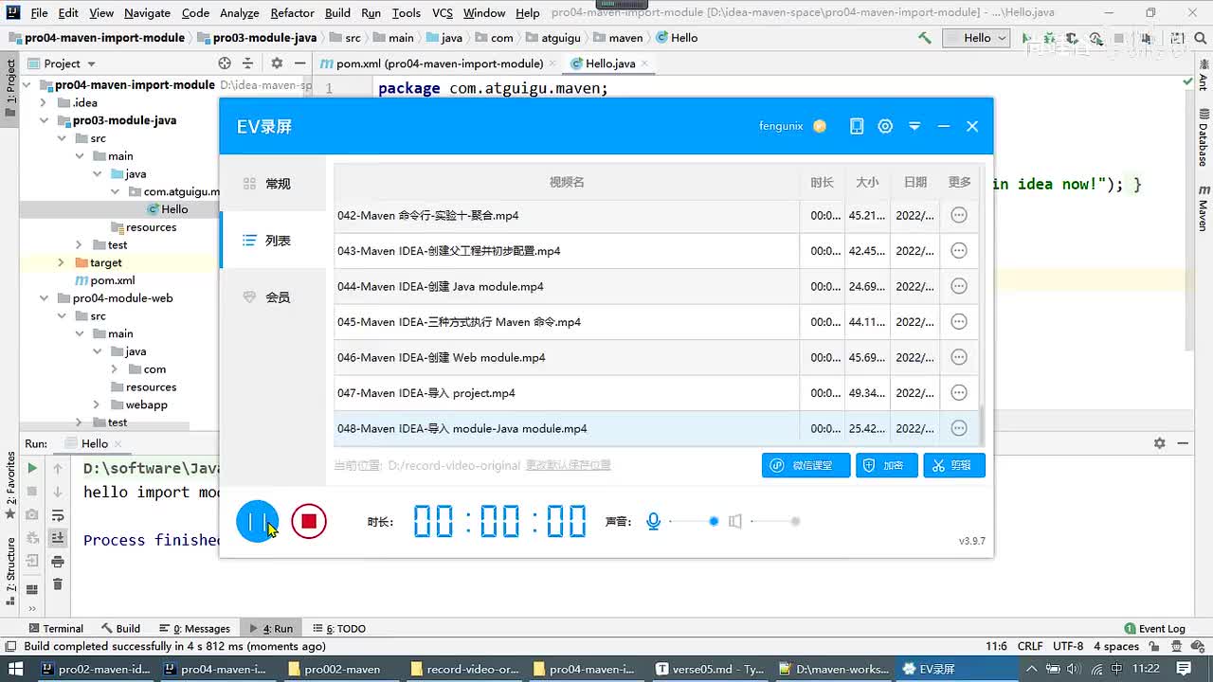Viewport: 1213px width, 682px height.
Task: Mute the microphone icon in EV录屏
Action: tap(653, 521)
